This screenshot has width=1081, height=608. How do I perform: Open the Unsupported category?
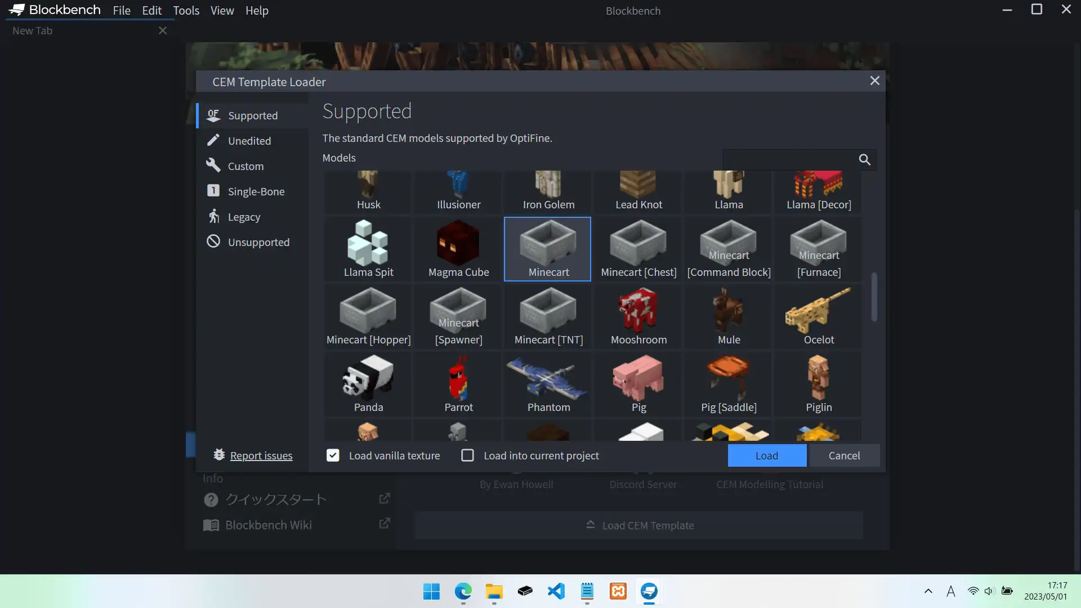(x=258, y=242)
